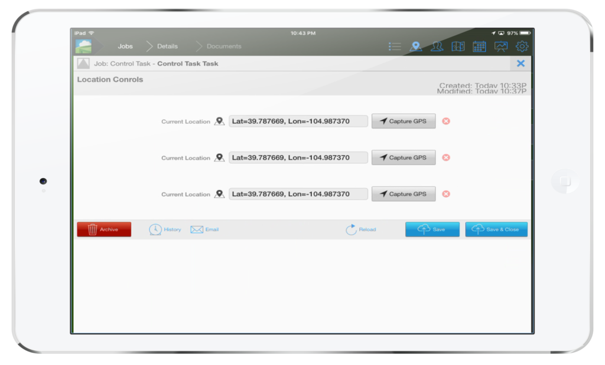Click the location pin beside first Current Location
Screen dimensions: 605x365
click(x=219, y=120)
